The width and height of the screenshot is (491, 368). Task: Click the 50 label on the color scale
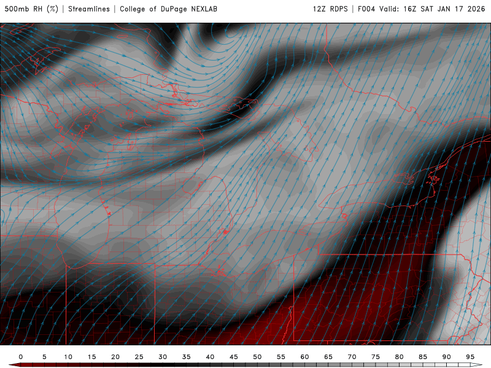(x=257, y=357)
